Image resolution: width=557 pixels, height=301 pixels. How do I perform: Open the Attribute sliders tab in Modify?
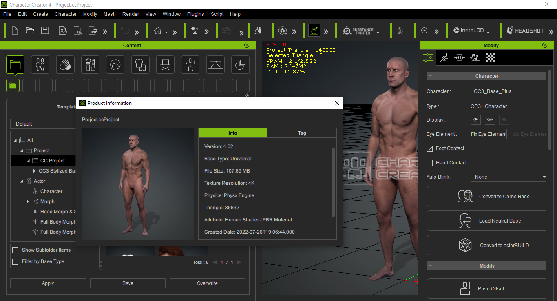coord(428,58)
